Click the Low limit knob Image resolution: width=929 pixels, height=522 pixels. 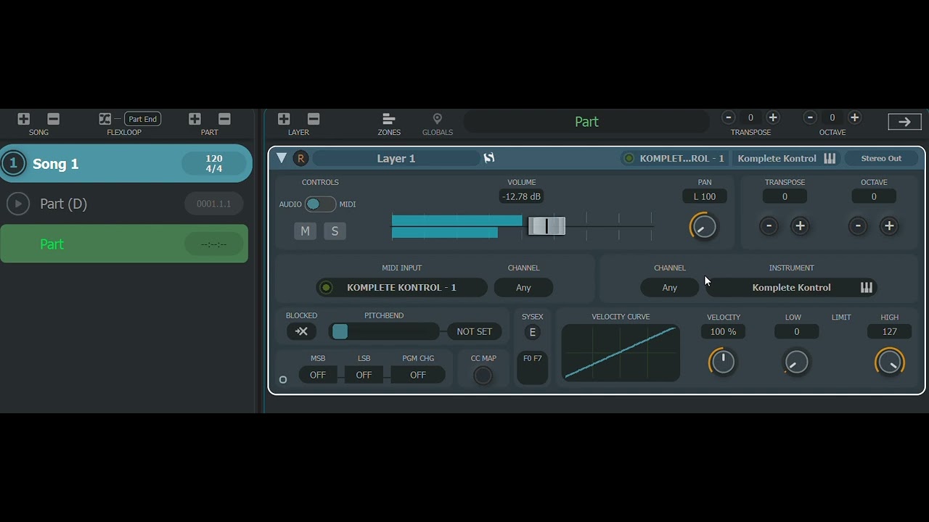(x=796, y=362)
